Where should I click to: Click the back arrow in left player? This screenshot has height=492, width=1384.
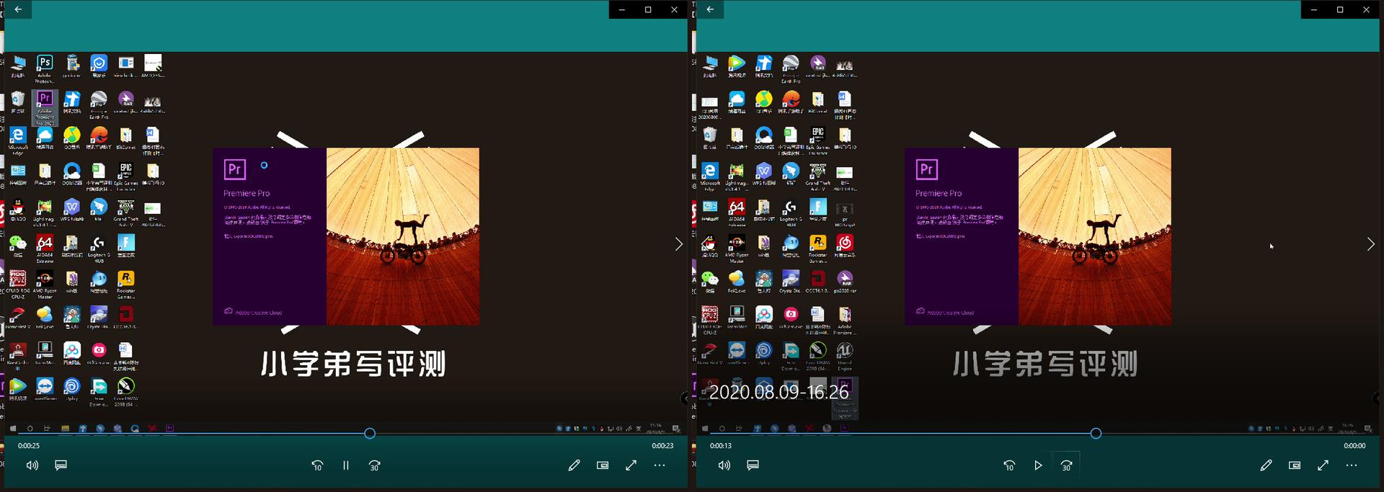tap(18, 9)
